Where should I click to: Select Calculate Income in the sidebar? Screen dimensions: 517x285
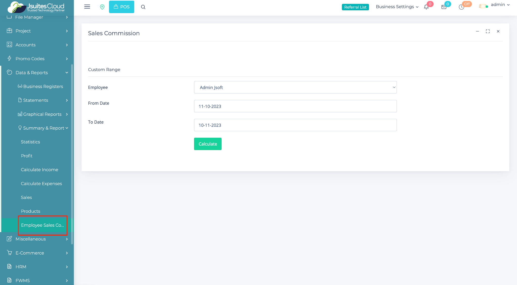coord(39,170)
